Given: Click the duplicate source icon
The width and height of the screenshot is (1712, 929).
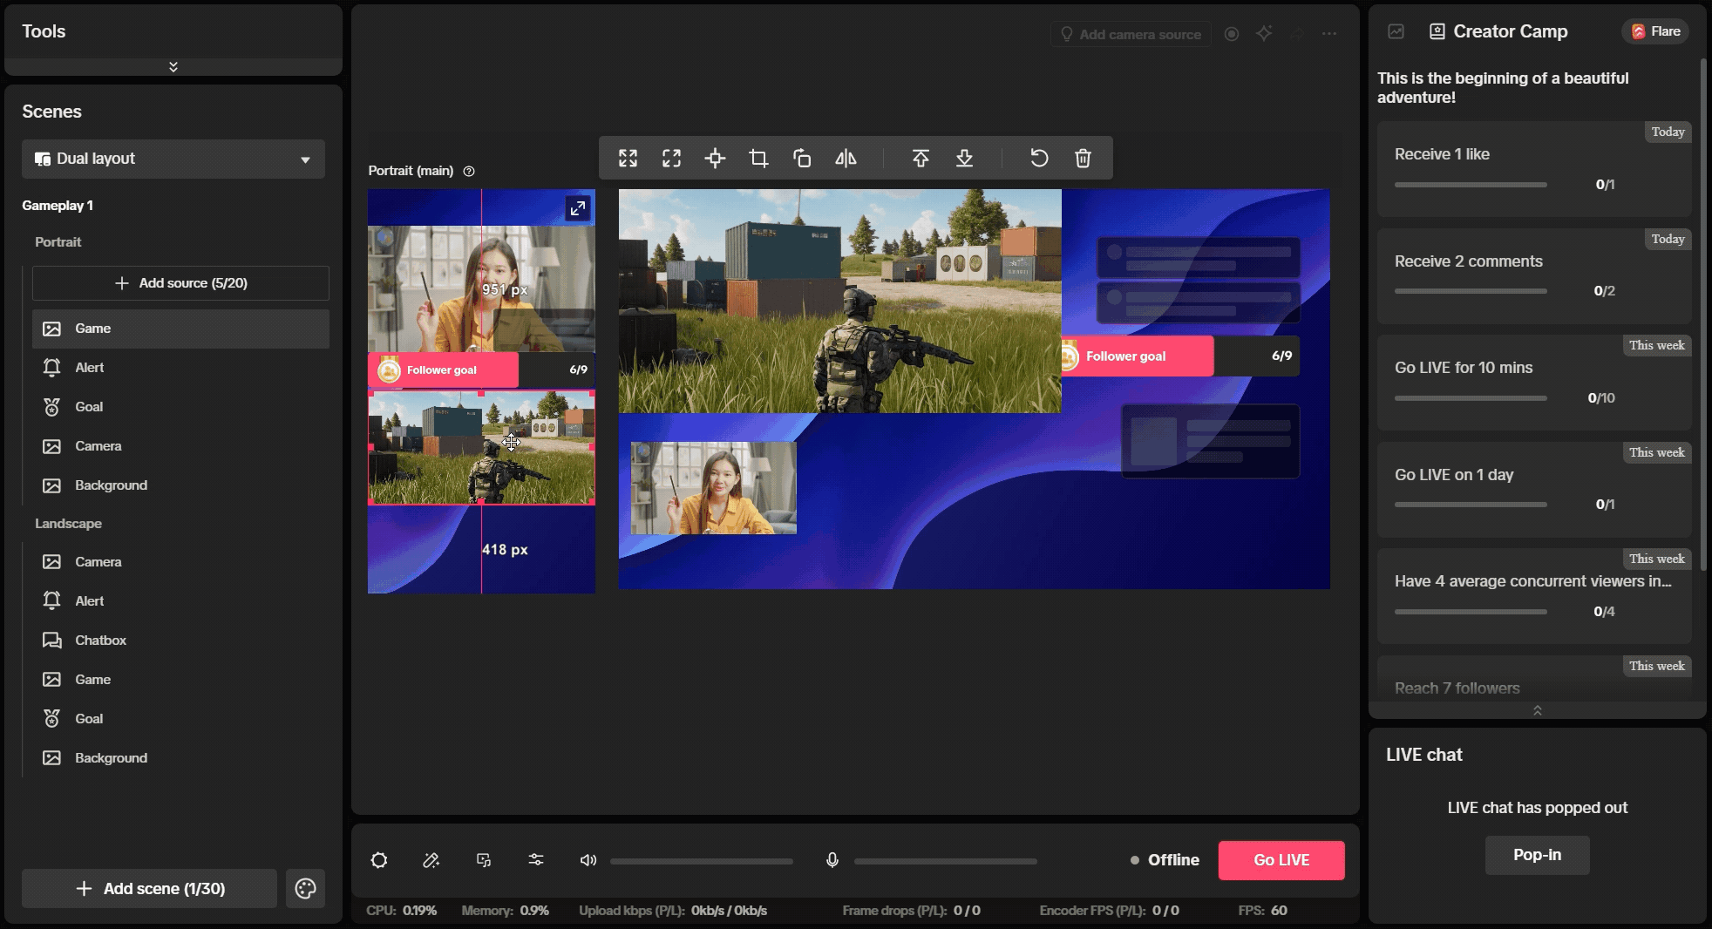Looking at the screenshot, I should tap(802, 158).
